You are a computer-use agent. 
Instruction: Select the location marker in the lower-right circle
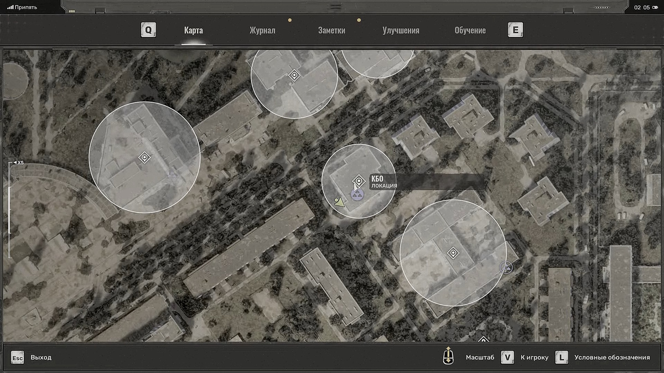[453, 253]
